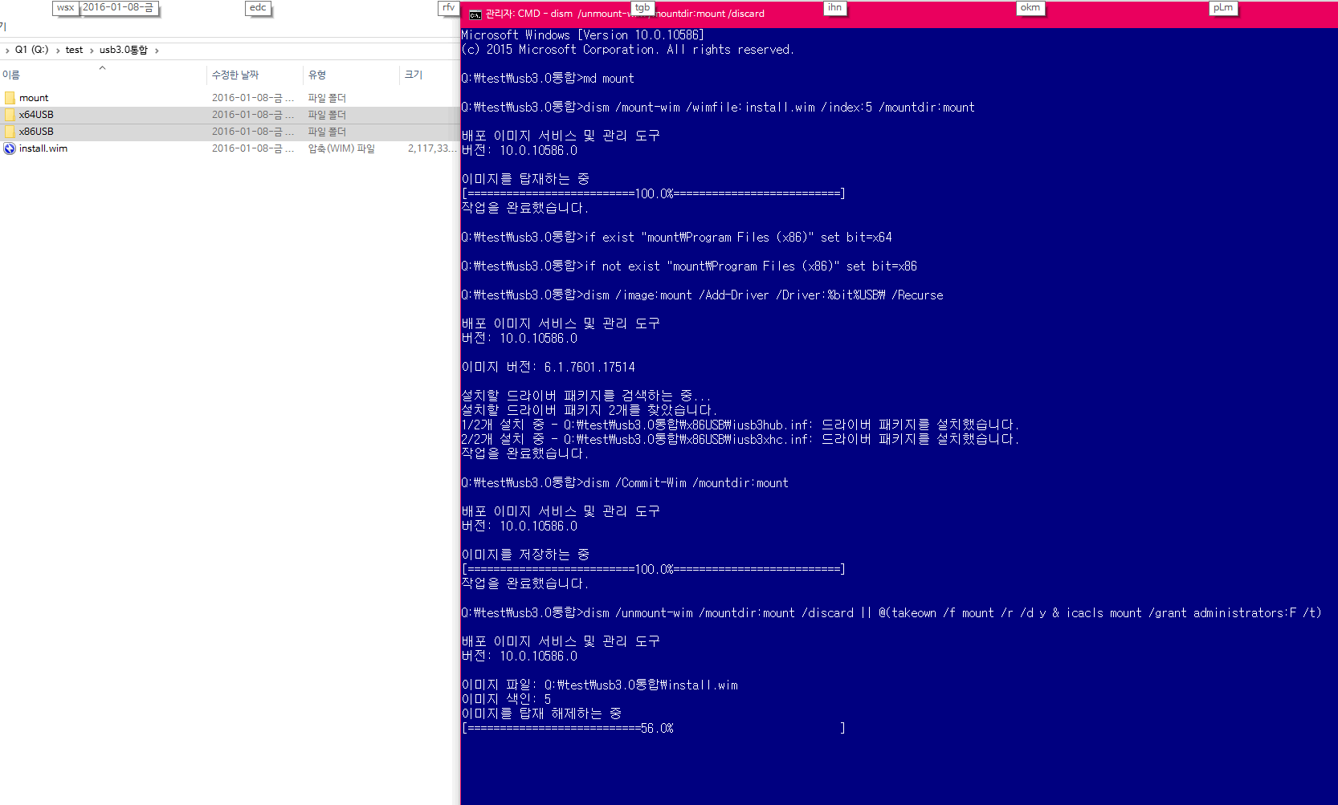Image resolution: width=1338 pixels, height=805 pixels.
Task: Sort files by the 수정한 날짜 column header
Action: (x=235, y=75)
